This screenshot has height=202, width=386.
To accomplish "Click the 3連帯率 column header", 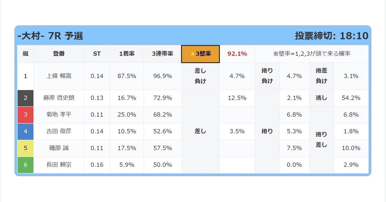I will tap(163, 54).
